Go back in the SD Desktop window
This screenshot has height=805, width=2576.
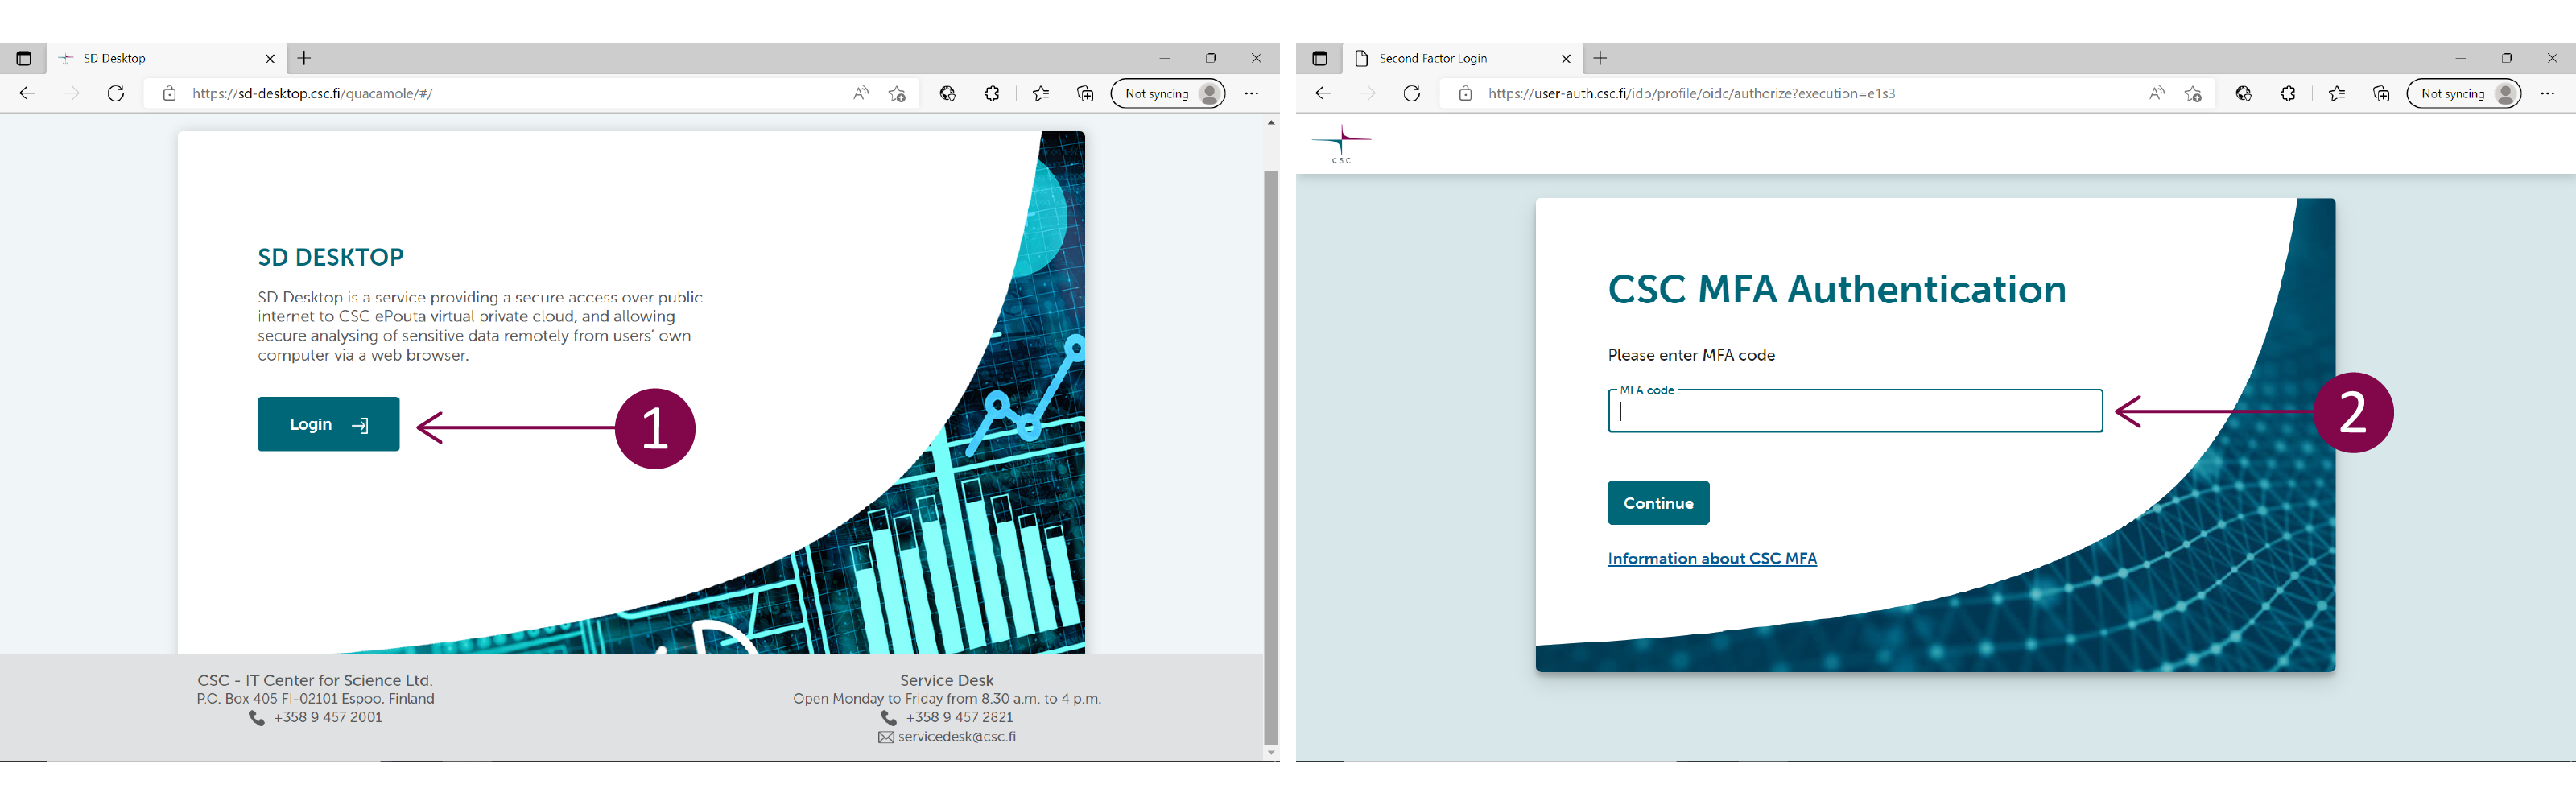pyautogui.click(x=28, y=93)
